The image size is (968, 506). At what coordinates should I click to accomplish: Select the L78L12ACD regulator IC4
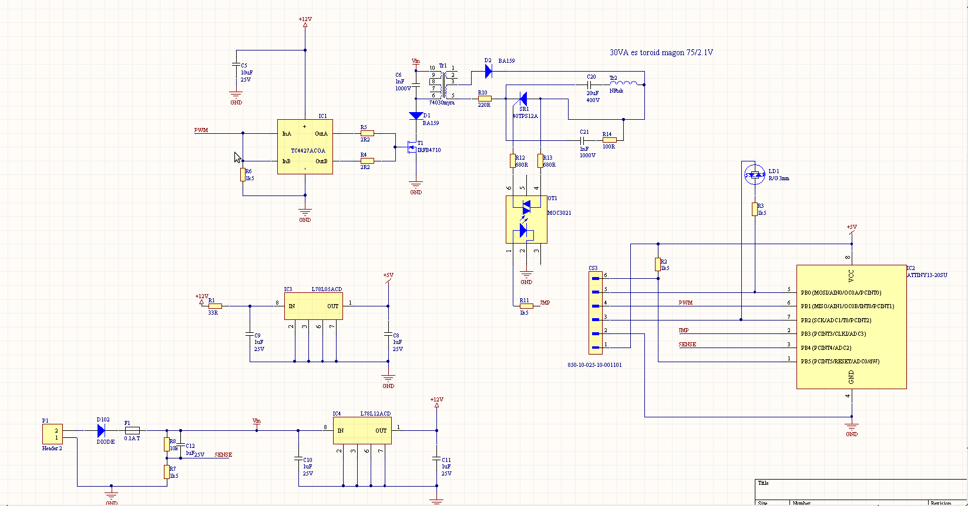click(x=362, y=430)
